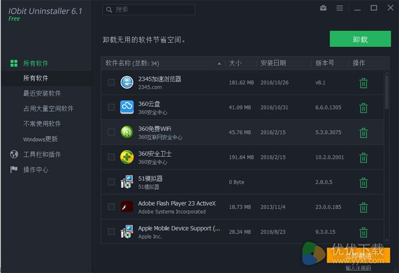Check the box for 51模拟器
399x273 pixels.
point(111,182)
